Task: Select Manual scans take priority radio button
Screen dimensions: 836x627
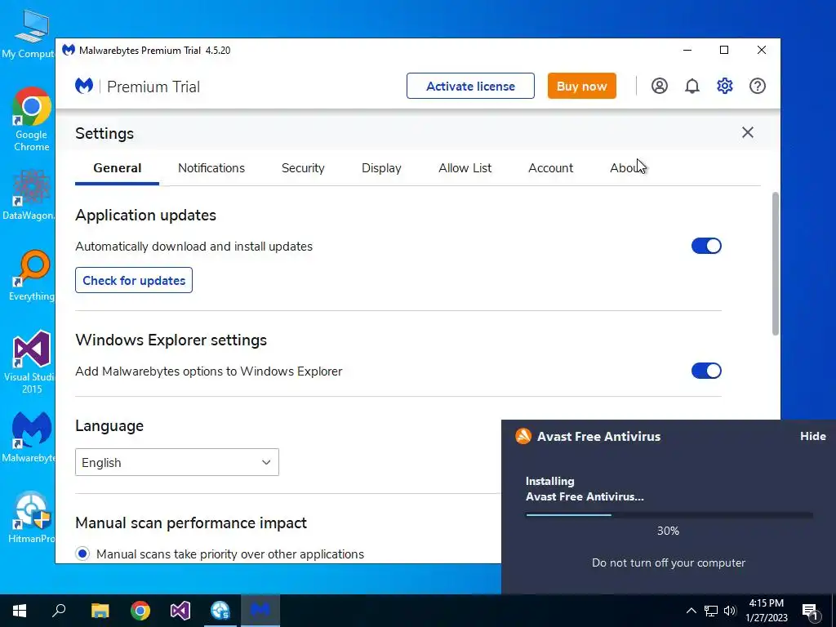Action: click(x=82, y=554)
